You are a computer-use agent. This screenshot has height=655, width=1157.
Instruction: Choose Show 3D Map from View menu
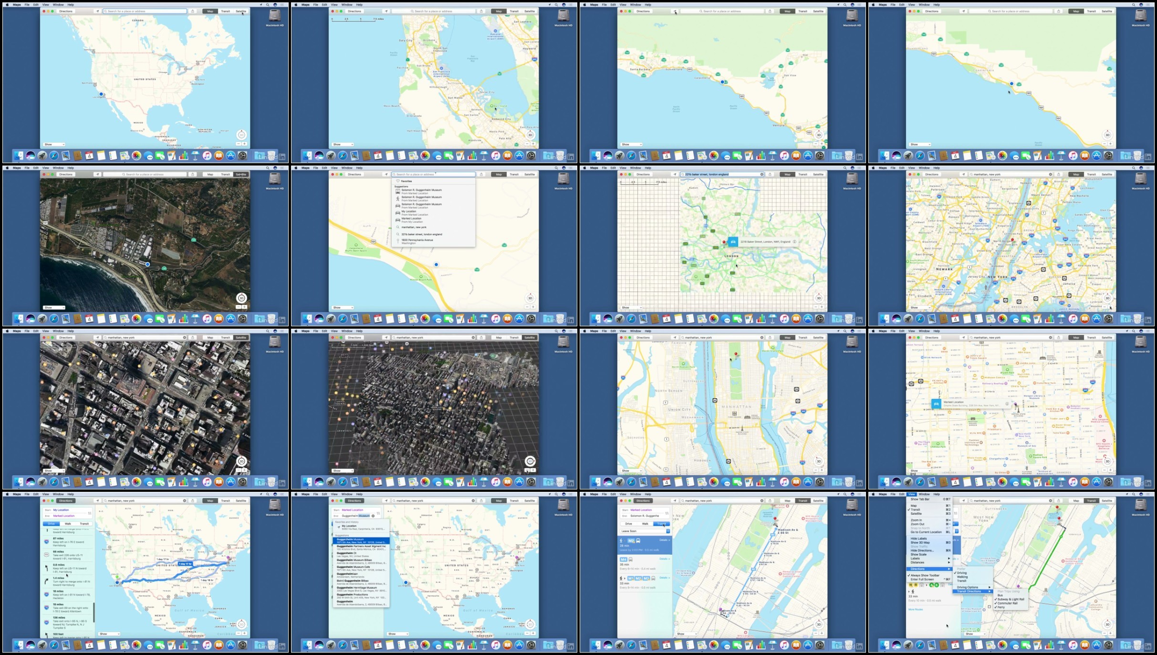point(920,542)
